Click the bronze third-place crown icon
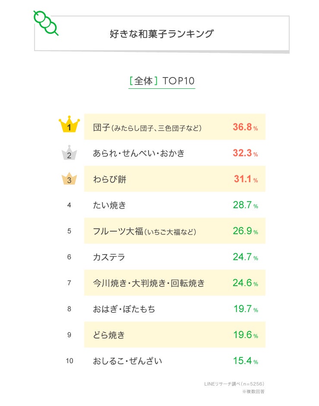 point(69,179)
